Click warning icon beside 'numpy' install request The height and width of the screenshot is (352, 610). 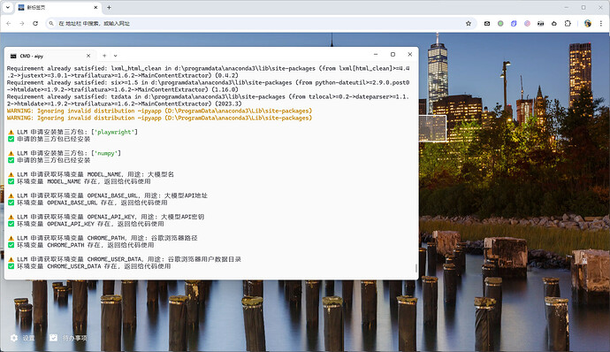click(11, 153)
